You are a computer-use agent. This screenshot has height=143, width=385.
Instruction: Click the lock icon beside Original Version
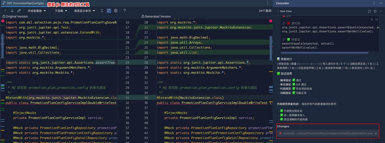click(x=4, y=16)
